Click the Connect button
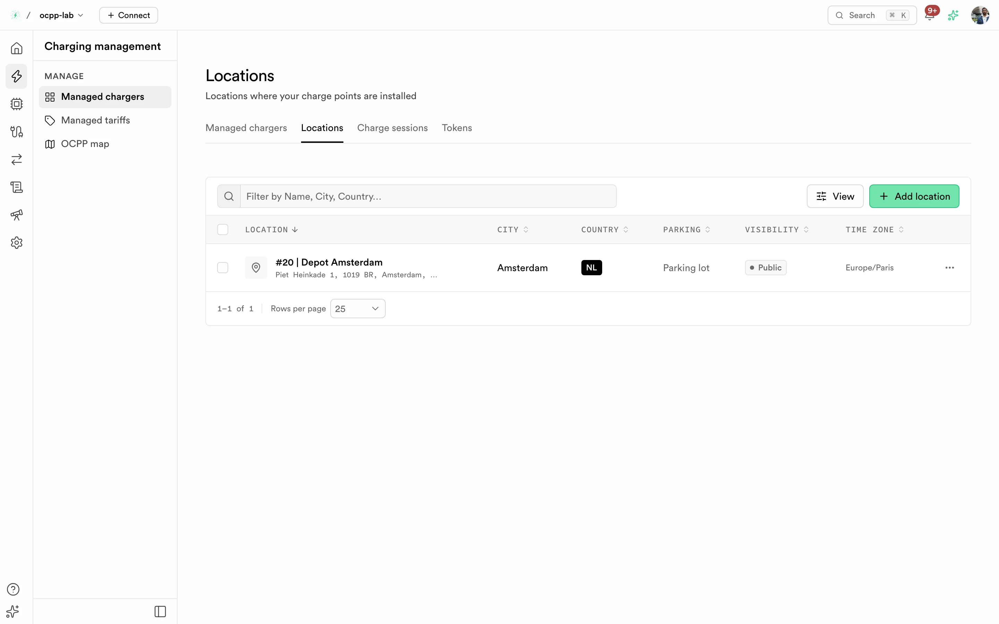The height and width of the screenshot is (624, 999). pyautogui.click(x=128, y=15)
